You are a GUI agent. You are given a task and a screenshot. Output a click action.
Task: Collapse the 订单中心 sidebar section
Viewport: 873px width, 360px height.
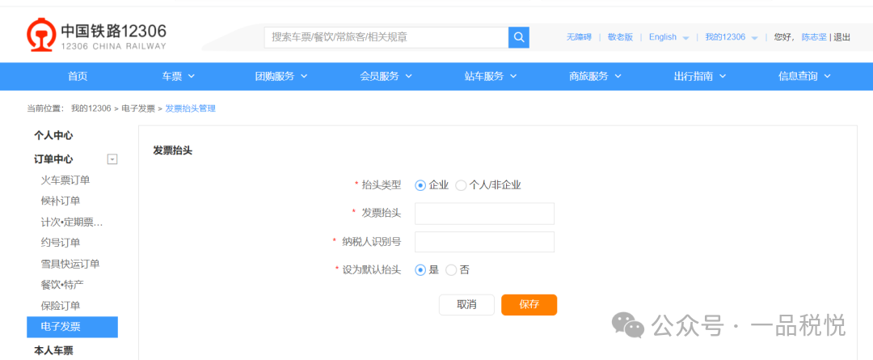point(112,159)
